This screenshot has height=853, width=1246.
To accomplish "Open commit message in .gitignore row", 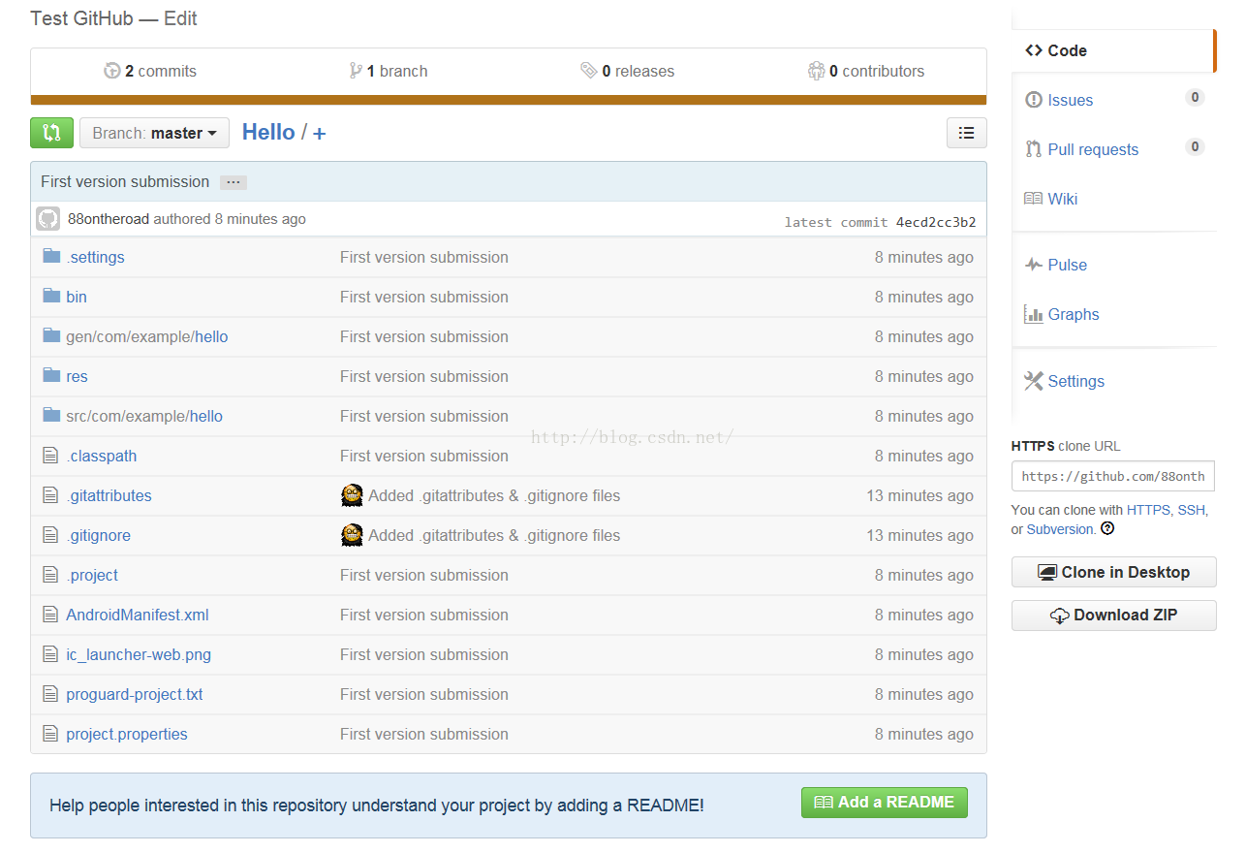I will pos(494,535).
